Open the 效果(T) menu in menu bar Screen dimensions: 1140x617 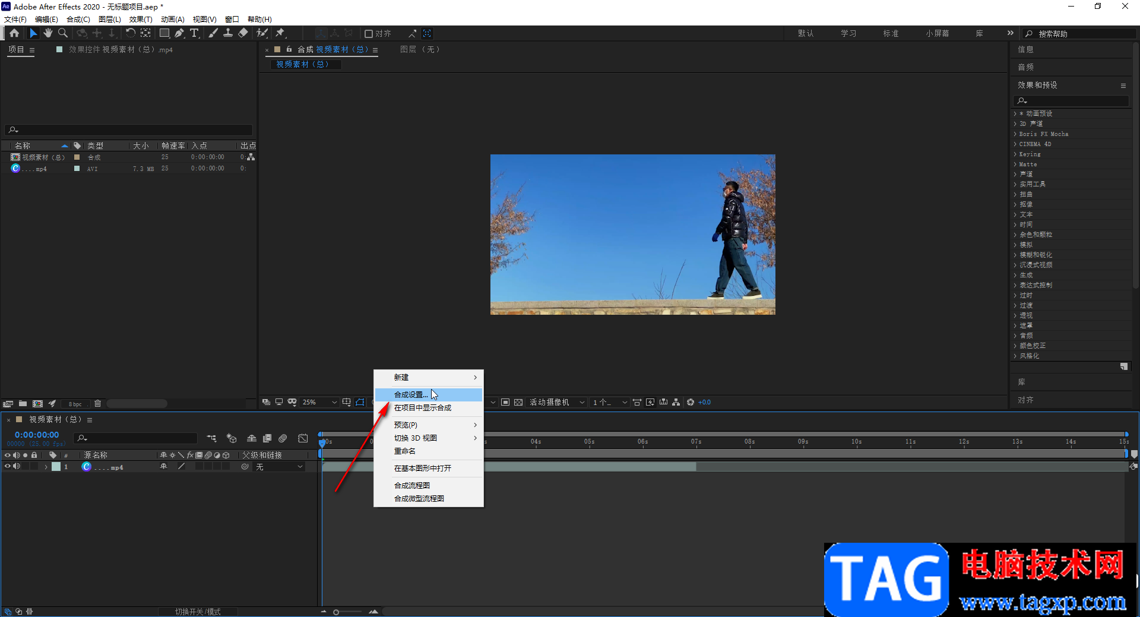point(141,19)
